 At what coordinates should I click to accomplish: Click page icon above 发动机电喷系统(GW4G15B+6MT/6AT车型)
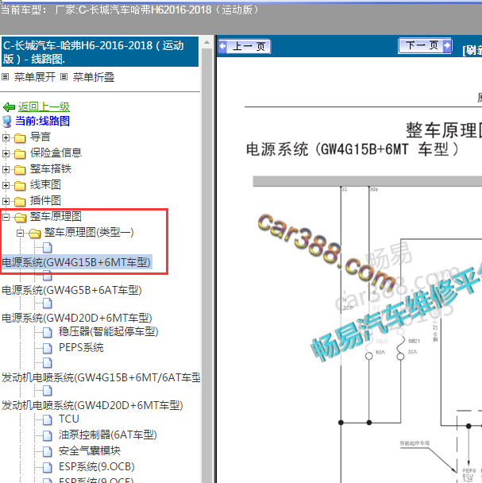click(48, 363)
